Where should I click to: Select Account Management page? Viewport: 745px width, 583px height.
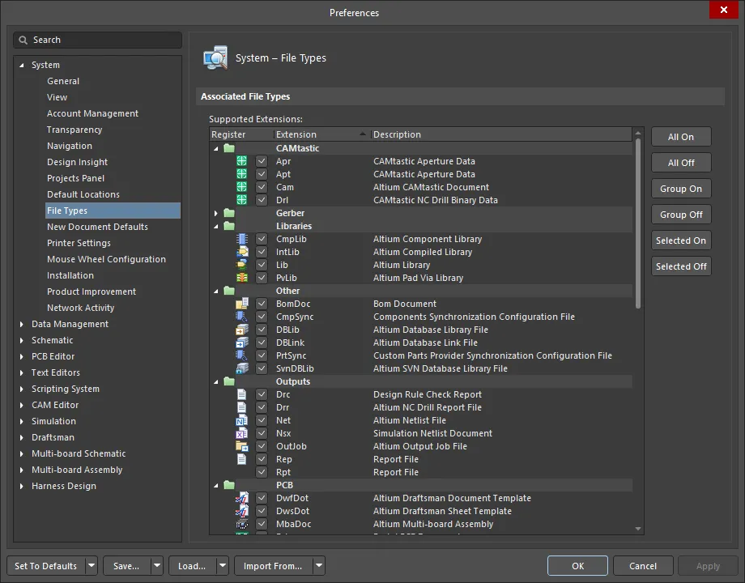point(92,113)
